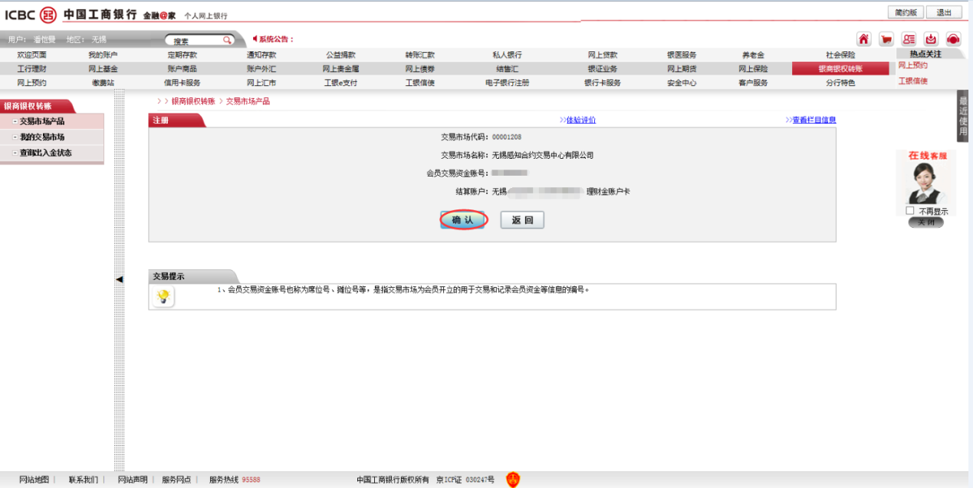Open the 社会保险 menu item
Image resolution: width=973 pixels, height=488 pixels.
coord(840,55)
